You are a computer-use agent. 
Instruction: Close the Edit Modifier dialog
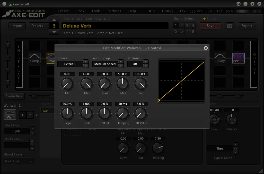(x=206, y=48)
